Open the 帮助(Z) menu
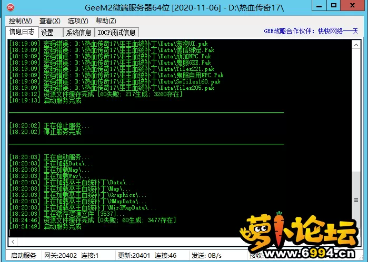The width and height of the screenshot is (368, 262). [106, 21]
